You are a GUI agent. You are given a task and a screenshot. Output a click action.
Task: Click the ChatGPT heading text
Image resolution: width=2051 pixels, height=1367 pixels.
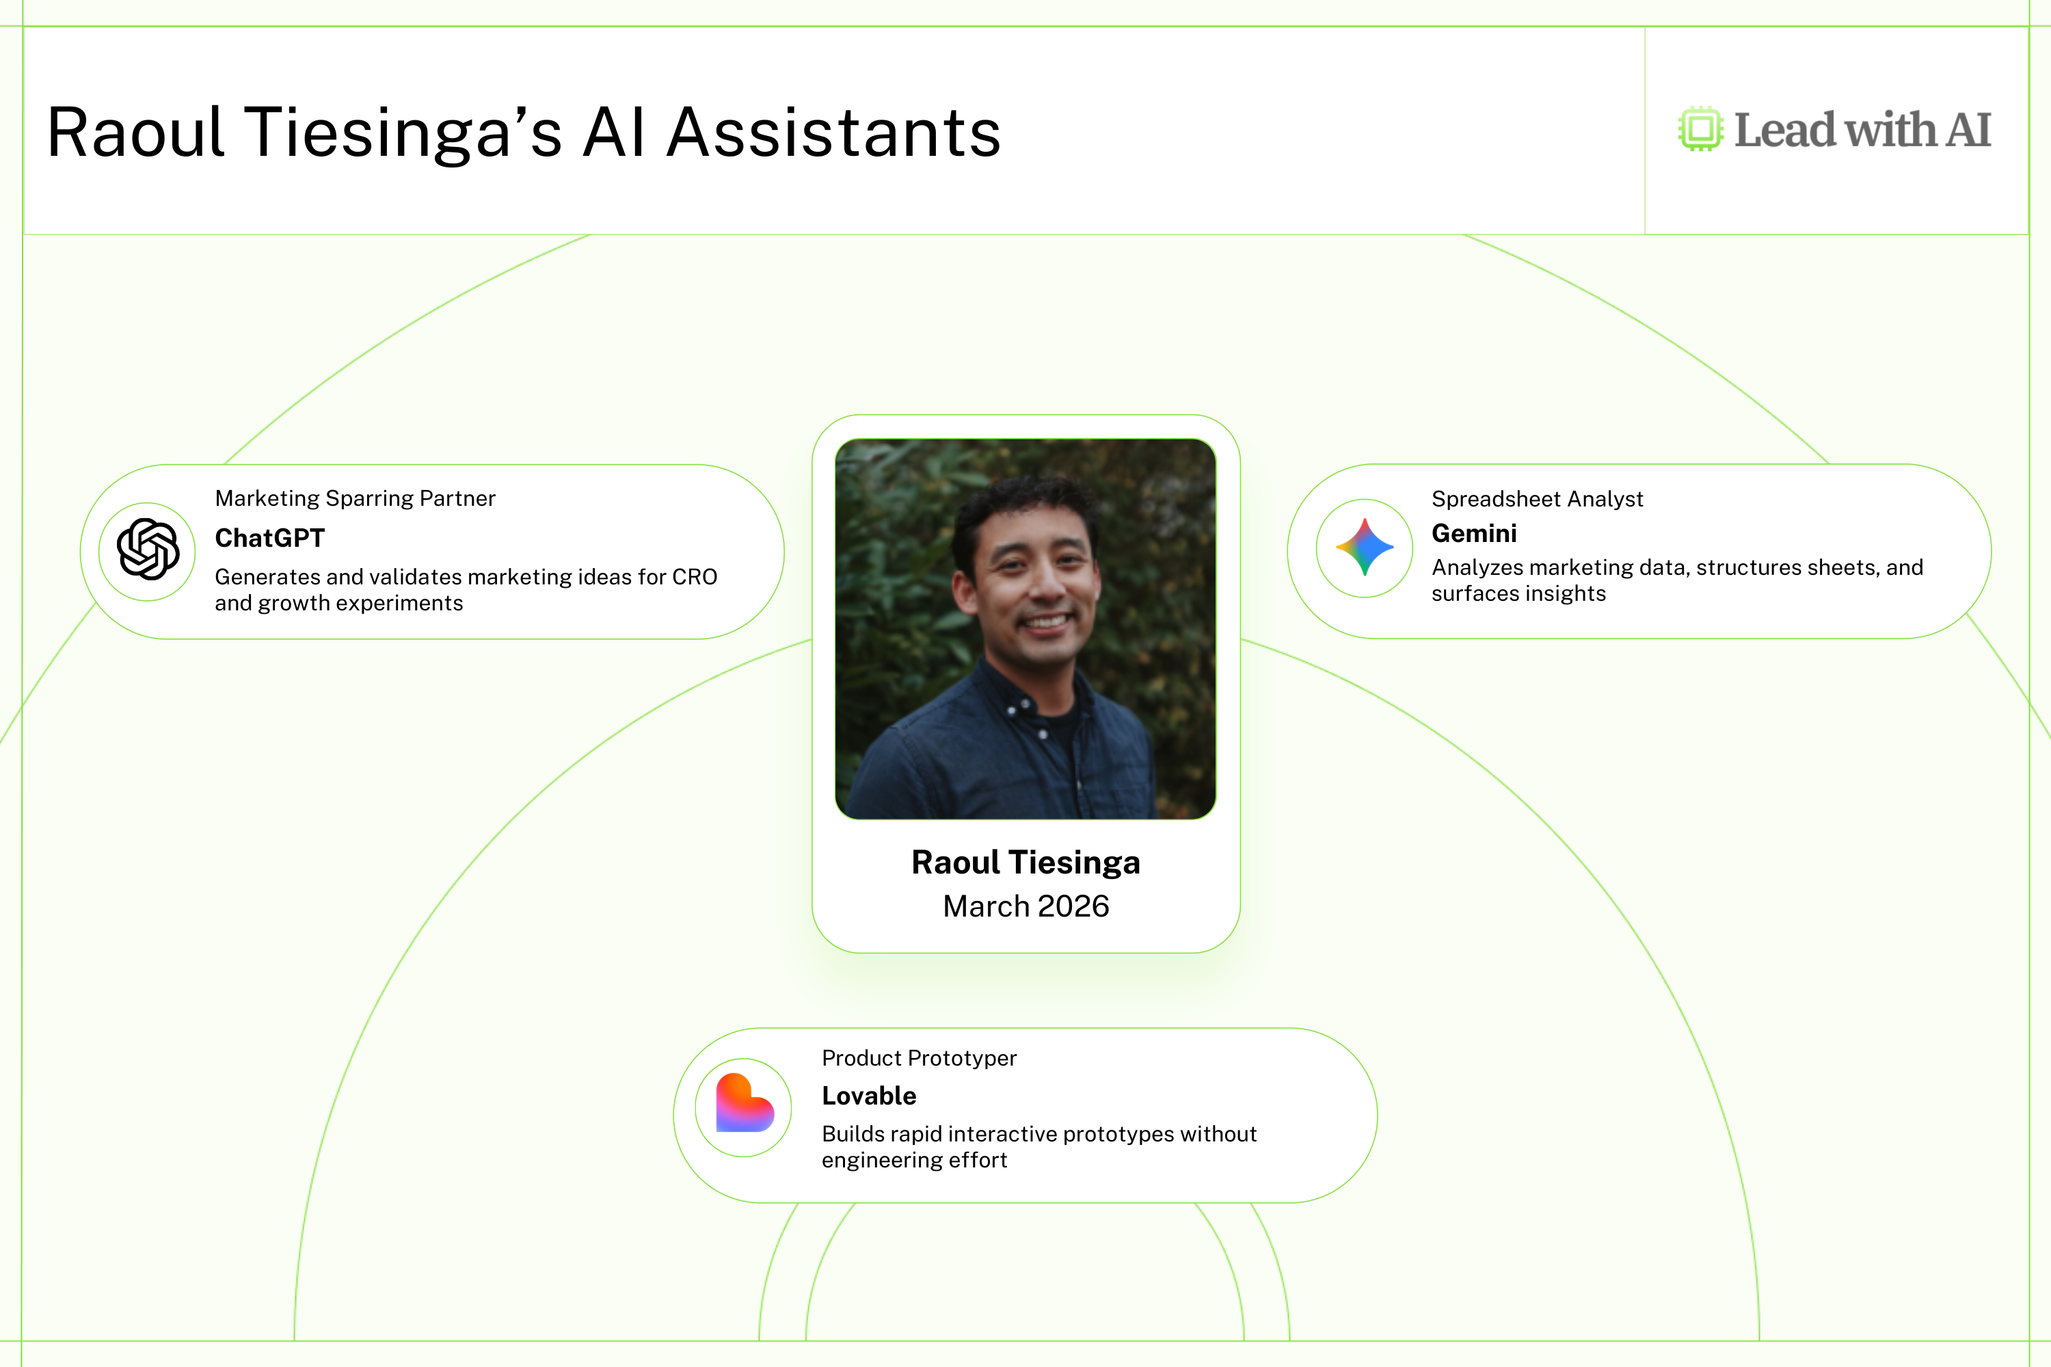point(269,538)
